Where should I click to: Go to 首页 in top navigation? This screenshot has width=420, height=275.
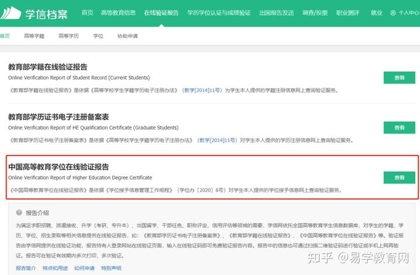click(x=87, y=13)
